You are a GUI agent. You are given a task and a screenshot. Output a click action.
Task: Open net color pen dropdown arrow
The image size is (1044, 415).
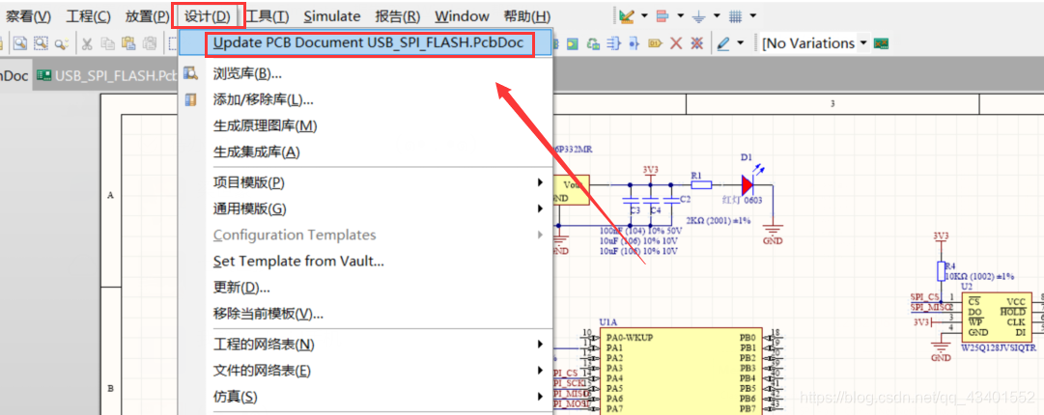click(741, 43)
